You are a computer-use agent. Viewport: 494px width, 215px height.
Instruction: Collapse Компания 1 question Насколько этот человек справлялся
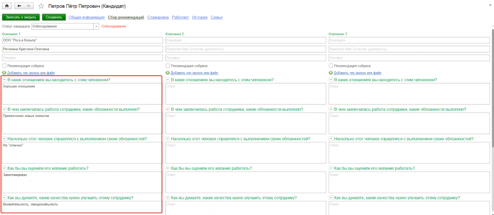pos(4,139)
